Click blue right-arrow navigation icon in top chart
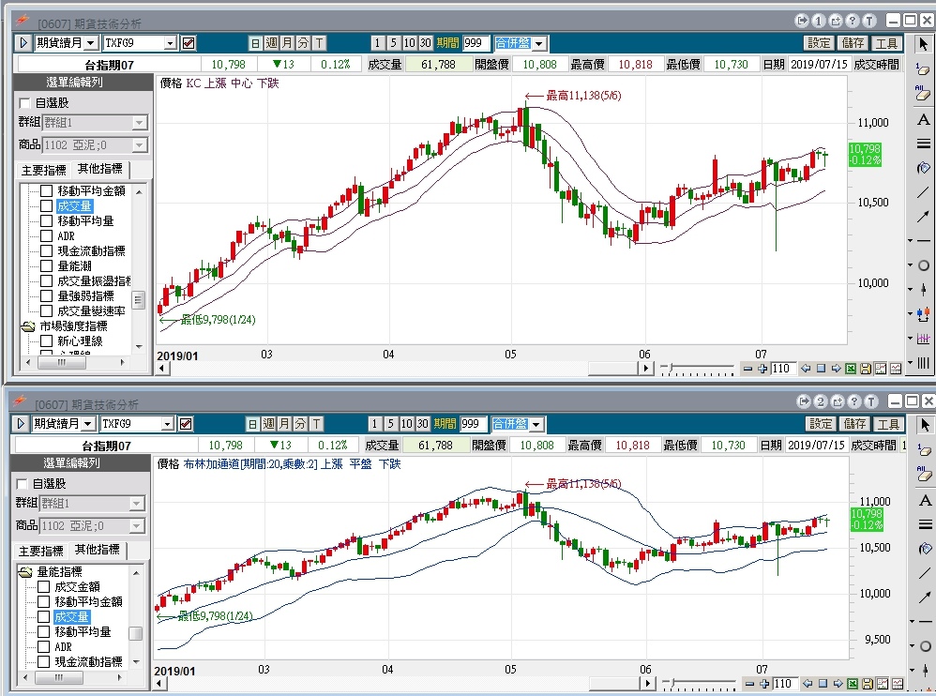This screenshot has width=936, height=696. (836, 369)
